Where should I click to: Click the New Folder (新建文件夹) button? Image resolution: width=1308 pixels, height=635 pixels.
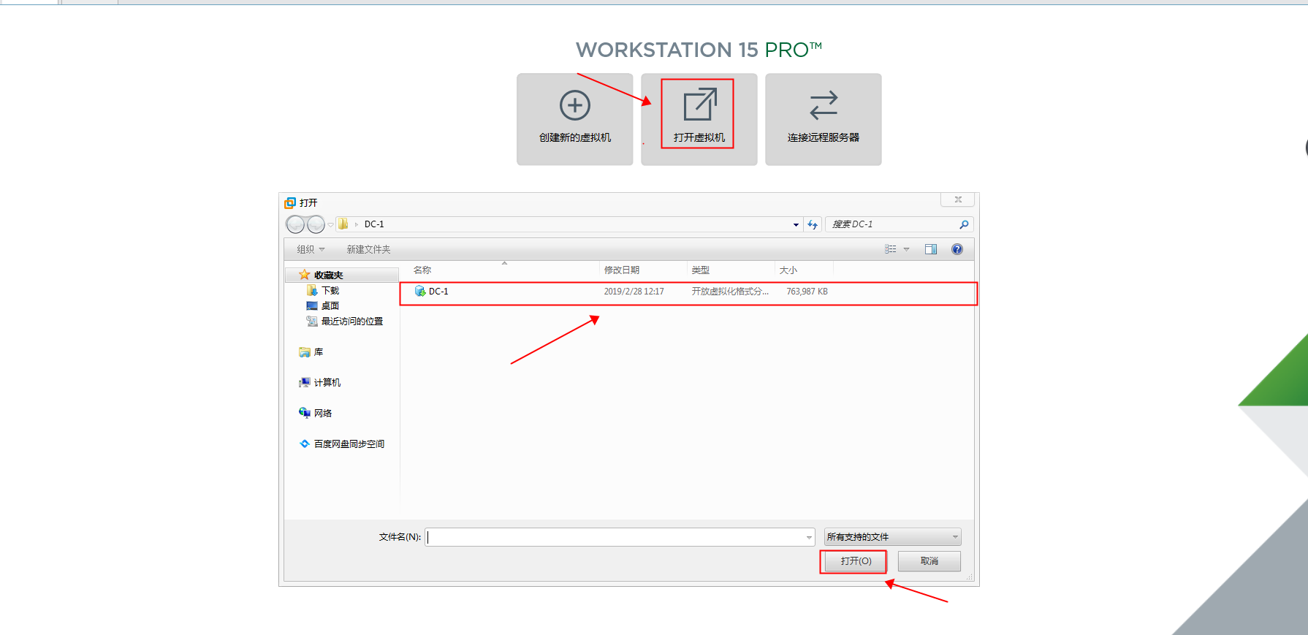[x=368, y=249]
